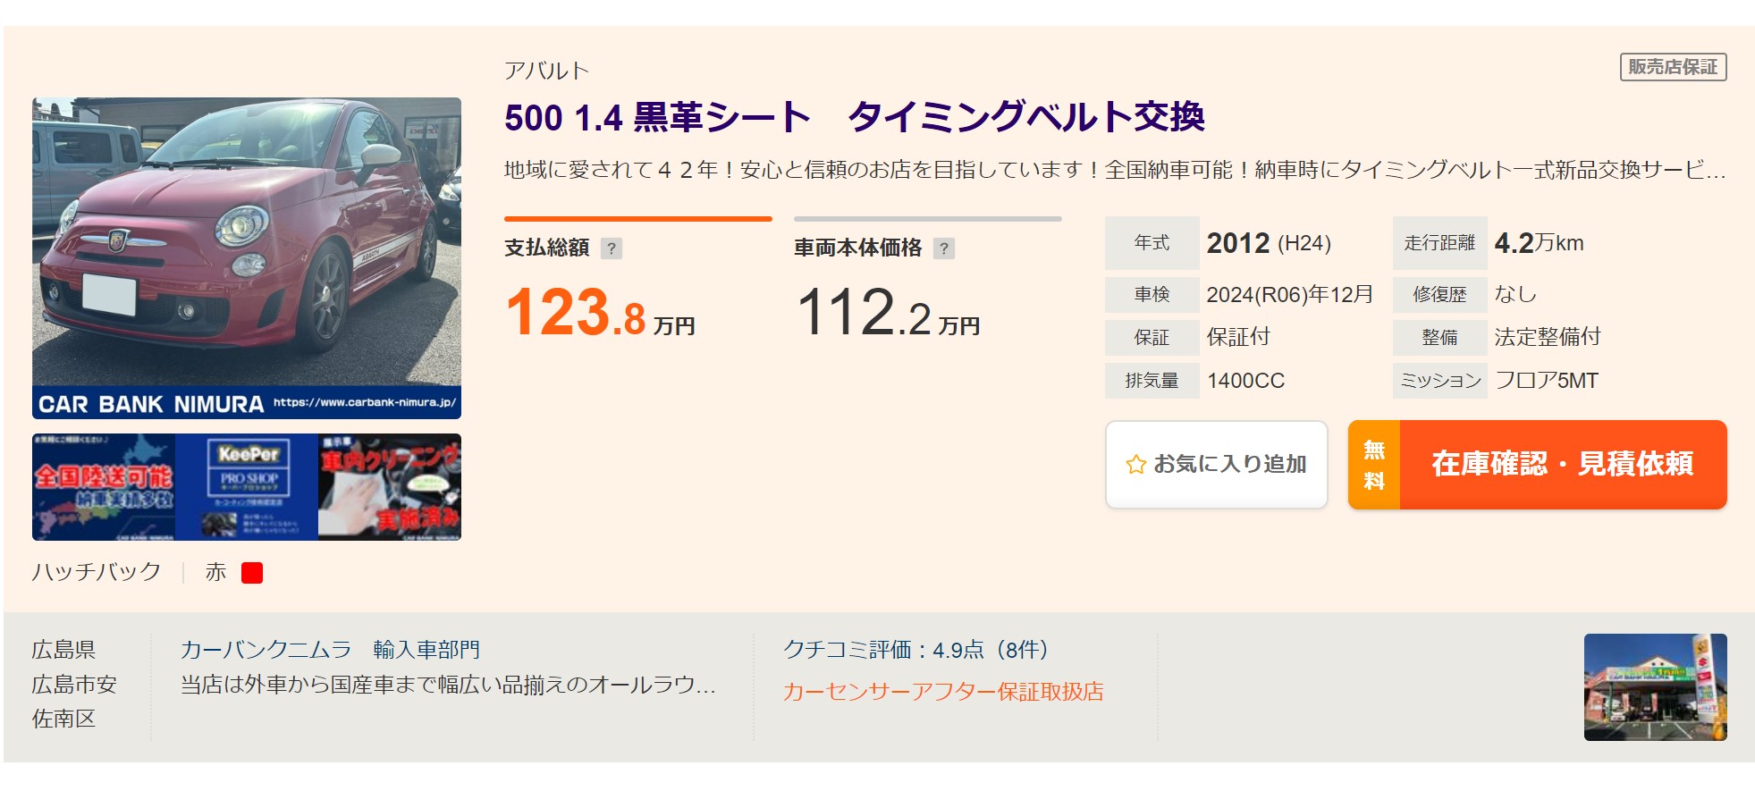Click transmission value フロア5MT
This screenshot has height=791, width=1755.
tap(1547, 381)
